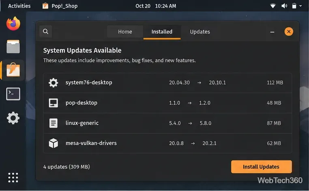
Task: Open the Pop!_Shop app menu in top bar
Action: (60, 6)
